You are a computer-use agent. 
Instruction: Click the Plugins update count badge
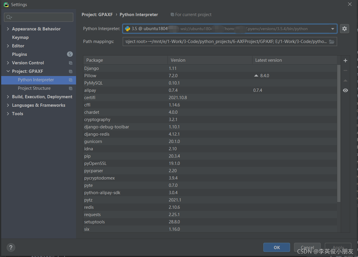[x=70, y=54]
